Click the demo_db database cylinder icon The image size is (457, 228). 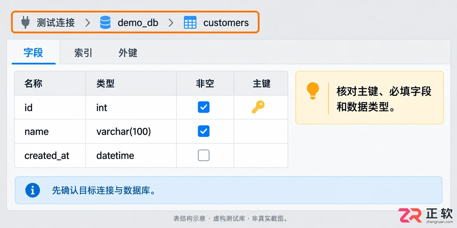click(x=105, y=22)
